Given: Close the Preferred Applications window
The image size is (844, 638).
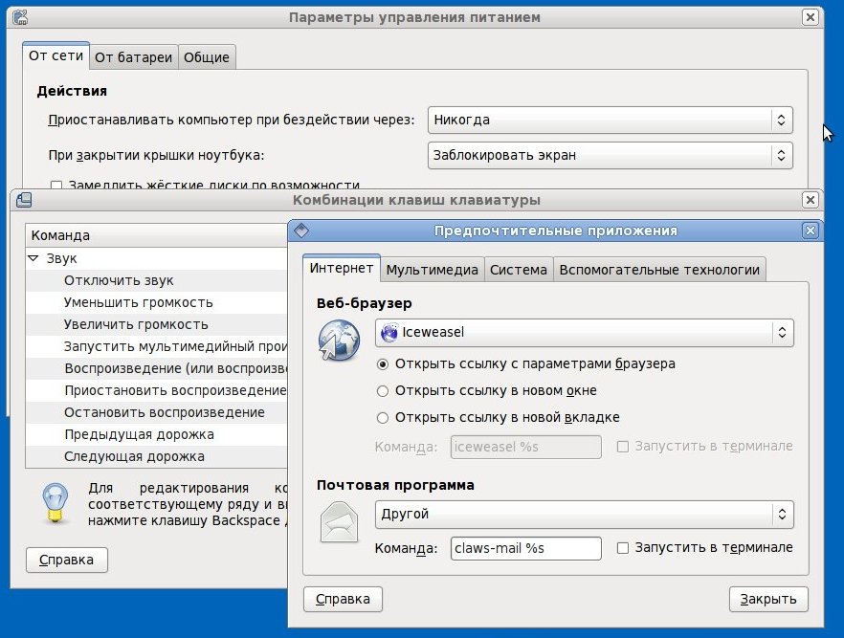Looking at the screenshot, I should [811, 231].
